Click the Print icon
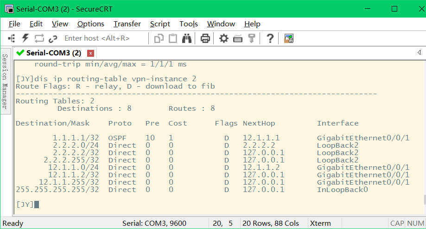 [x=205, y=38]
